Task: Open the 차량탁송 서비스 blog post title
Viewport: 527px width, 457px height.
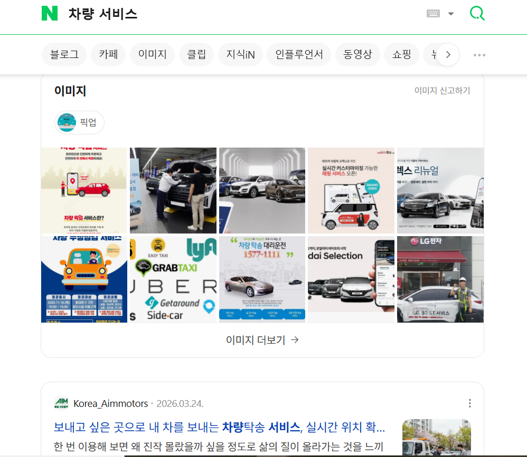Action: [219, 426]
